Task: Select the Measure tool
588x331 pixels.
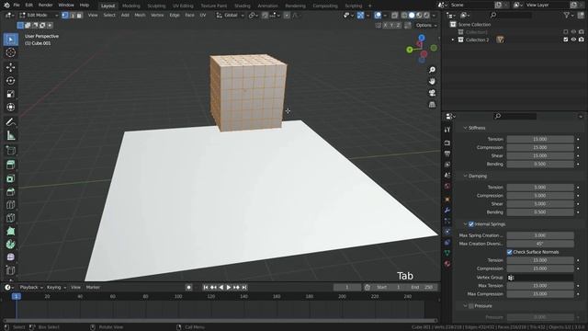Action: (10, 135)
